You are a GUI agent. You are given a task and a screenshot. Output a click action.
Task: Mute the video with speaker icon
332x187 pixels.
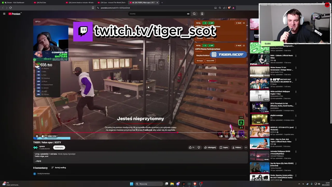[x=43, y=136]
